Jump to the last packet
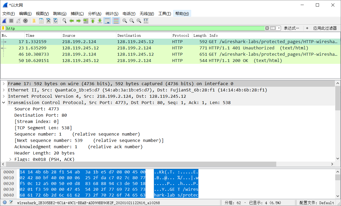 click(100, 21)
